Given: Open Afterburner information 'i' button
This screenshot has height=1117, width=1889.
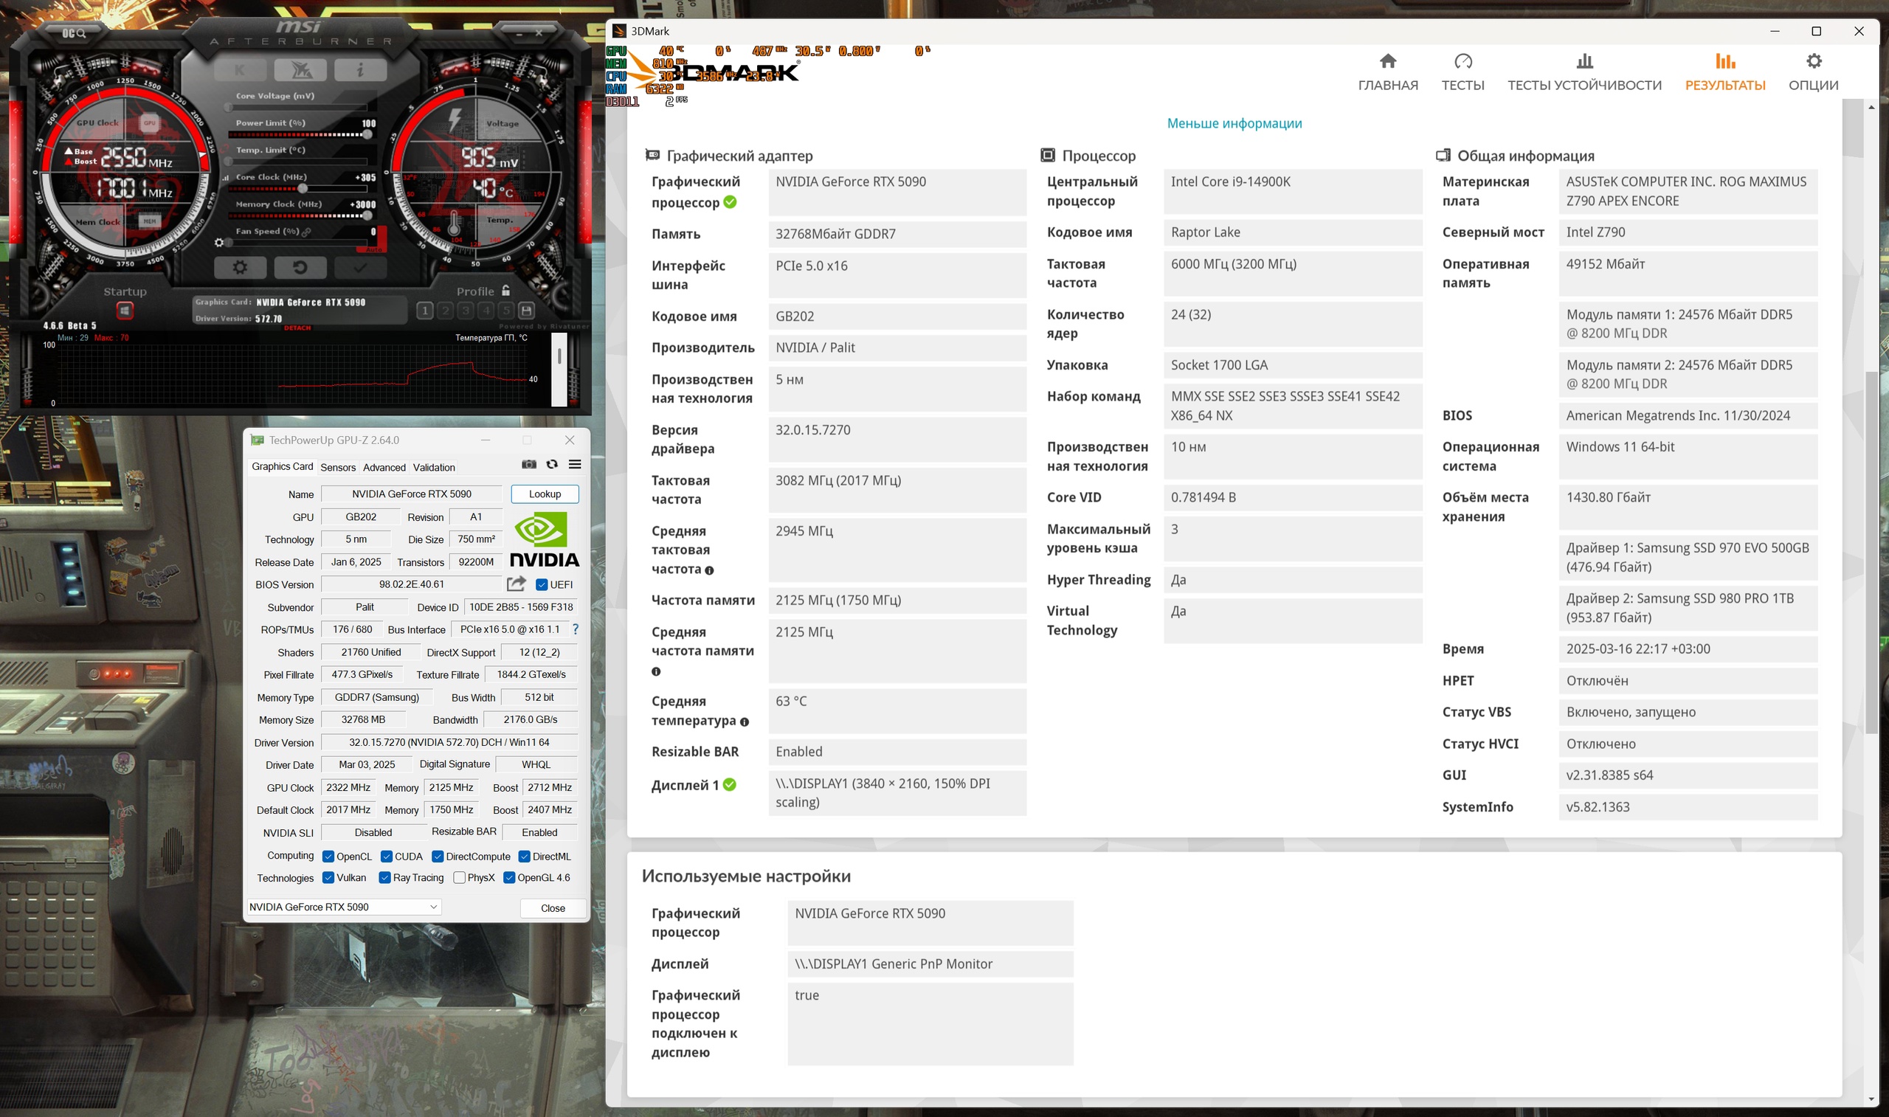Looking at the screenshot, I should pos(360,70).
